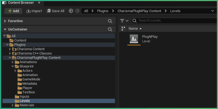The height and width of the screenshot is (109, 218).
Task: Click 'Plugins' in the breadcrumb path
Action: click(x=103, y=11)
